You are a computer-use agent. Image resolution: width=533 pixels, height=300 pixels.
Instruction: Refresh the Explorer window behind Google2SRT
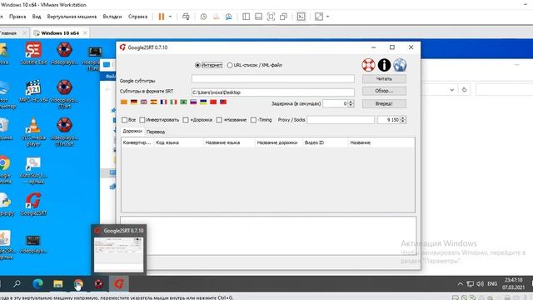pyautogui.click(x=465, y=90)
